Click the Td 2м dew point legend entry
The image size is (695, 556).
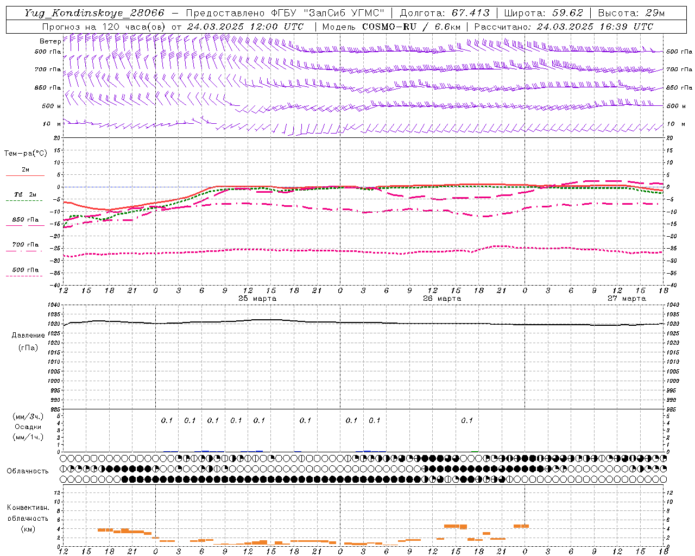pos(26,194)
